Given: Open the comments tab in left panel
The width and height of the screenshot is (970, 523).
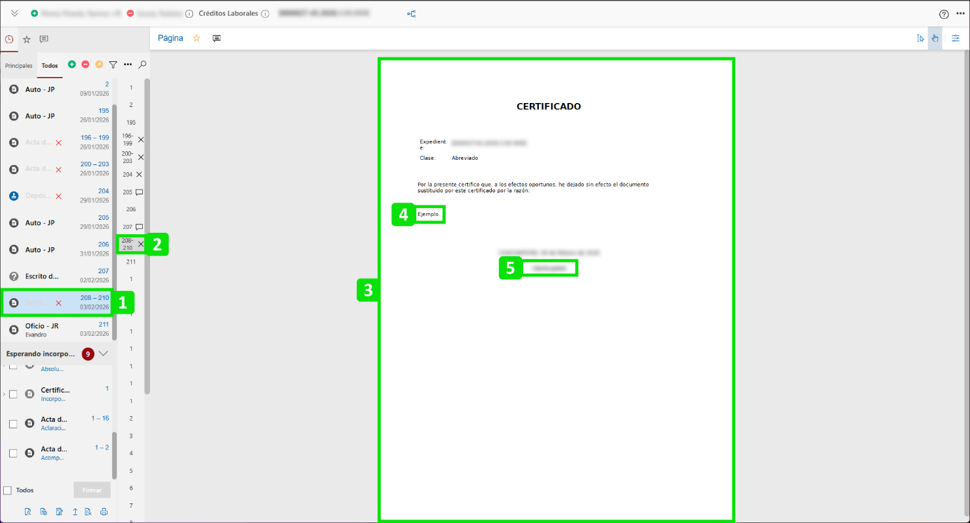Looking at the screenshot, I should 44,39.
